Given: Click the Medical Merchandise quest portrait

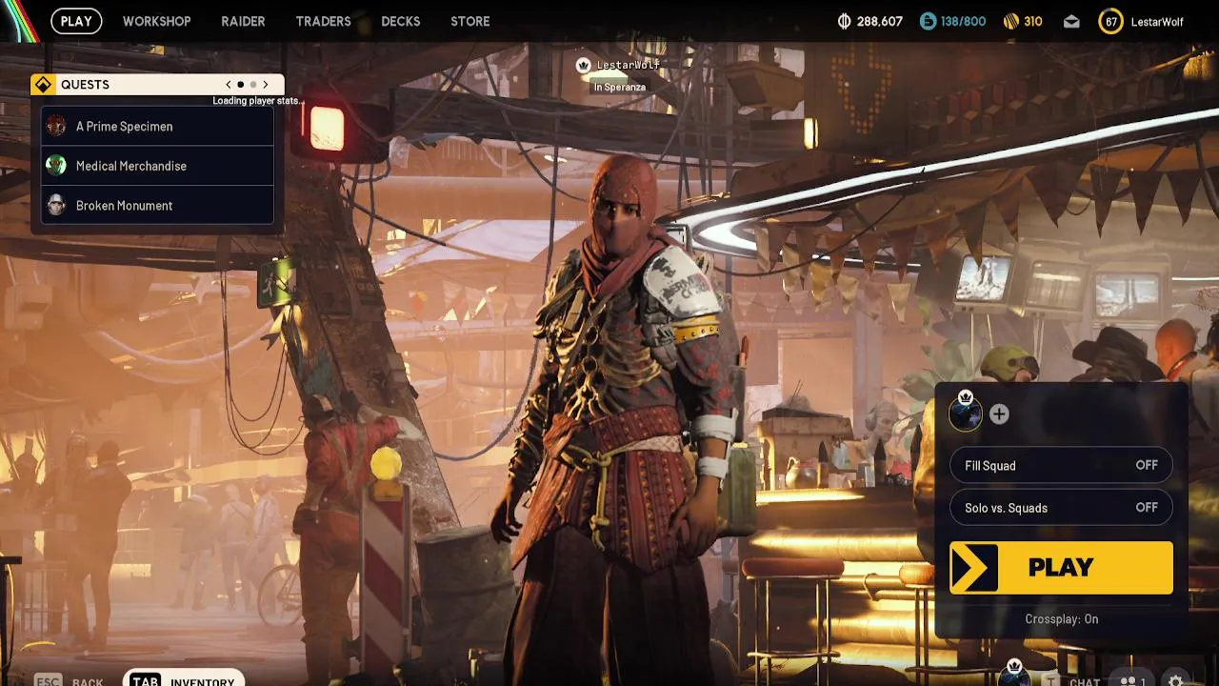Looking at the screenshot, I should (x=57, y=166).
